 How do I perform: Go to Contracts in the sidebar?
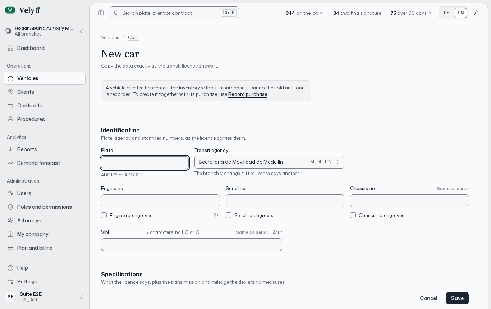[45, 106]
